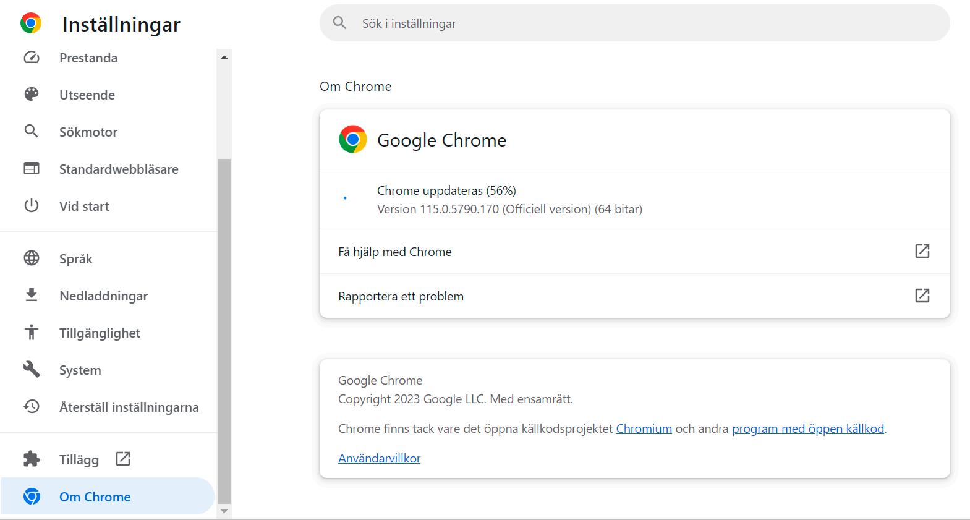Screen dimensions: 970x520
Task: Click the sidebar scroll up arrow
Action: (x=224, y=57)
